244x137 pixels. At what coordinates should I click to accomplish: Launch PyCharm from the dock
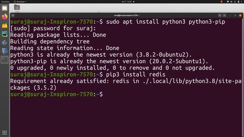5,34
